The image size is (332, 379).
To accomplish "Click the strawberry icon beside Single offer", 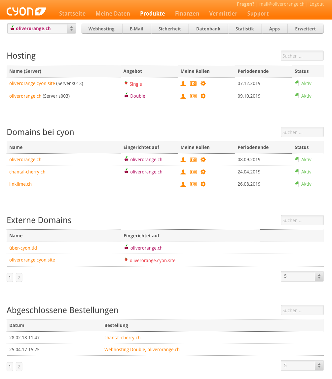I will (x=126, y=83).
